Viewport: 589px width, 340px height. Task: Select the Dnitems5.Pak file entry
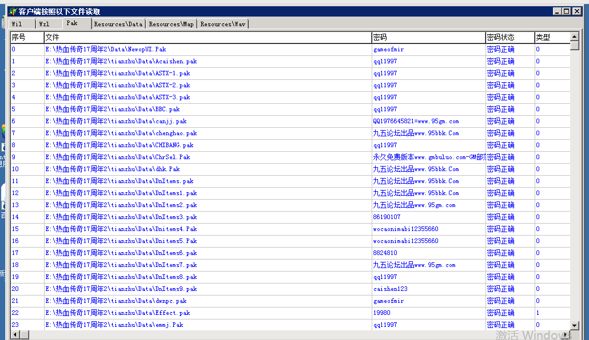click(121, 241)
